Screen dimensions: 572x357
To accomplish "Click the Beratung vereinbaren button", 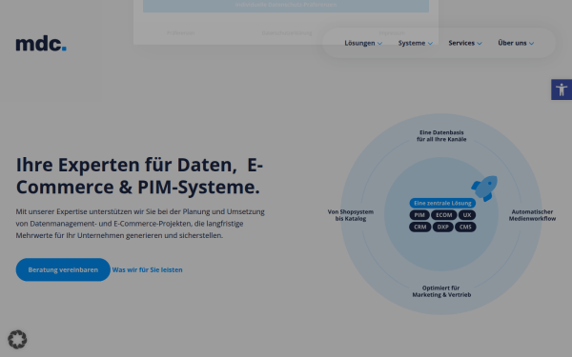I will point(63,269).
